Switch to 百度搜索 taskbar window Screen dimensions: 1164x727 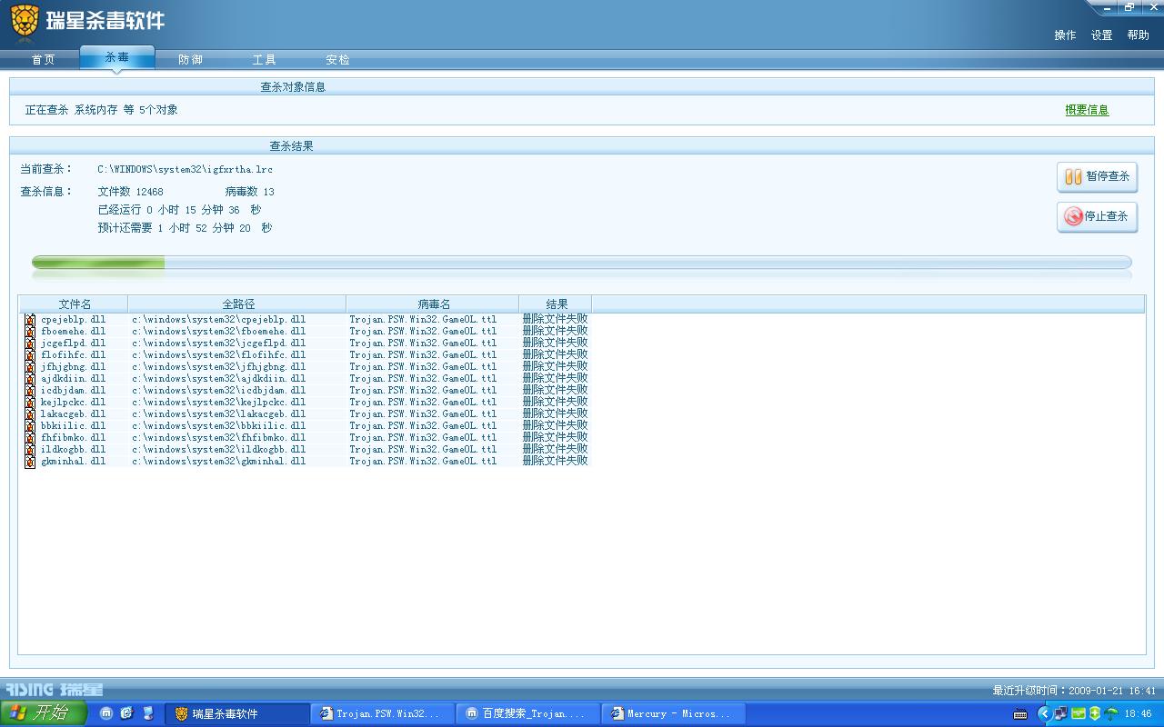[527, 714]
